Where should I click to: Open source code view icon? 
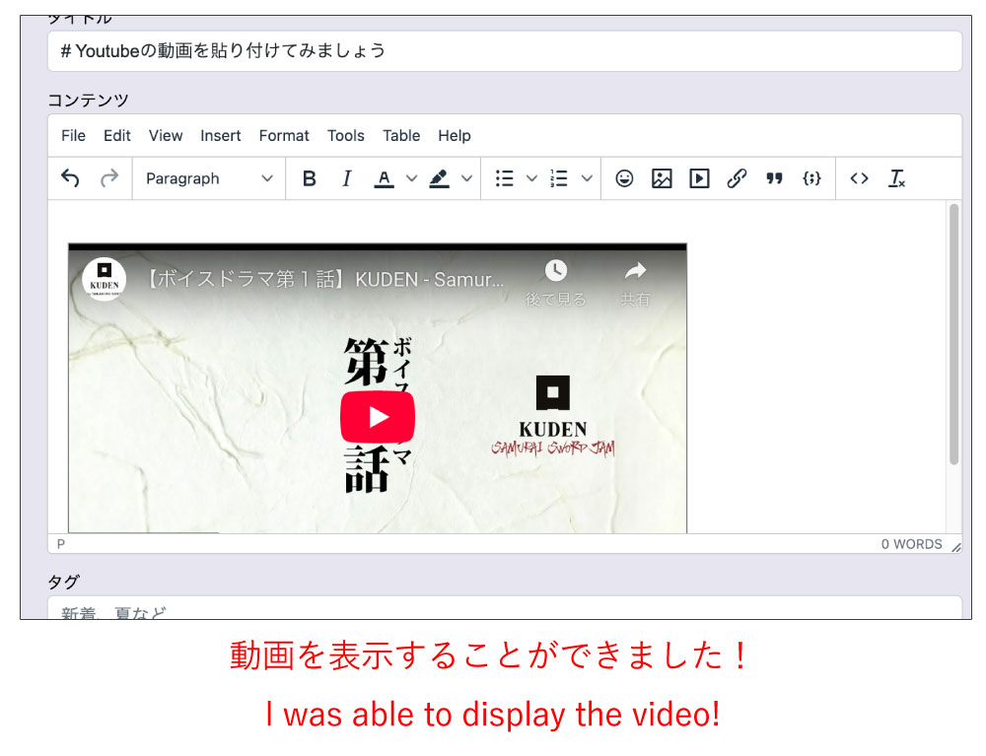(859, 178)
